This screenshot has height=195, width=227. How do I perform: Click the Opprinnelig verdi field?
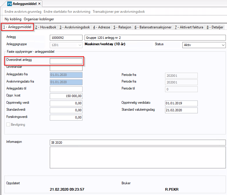point(66,103)
